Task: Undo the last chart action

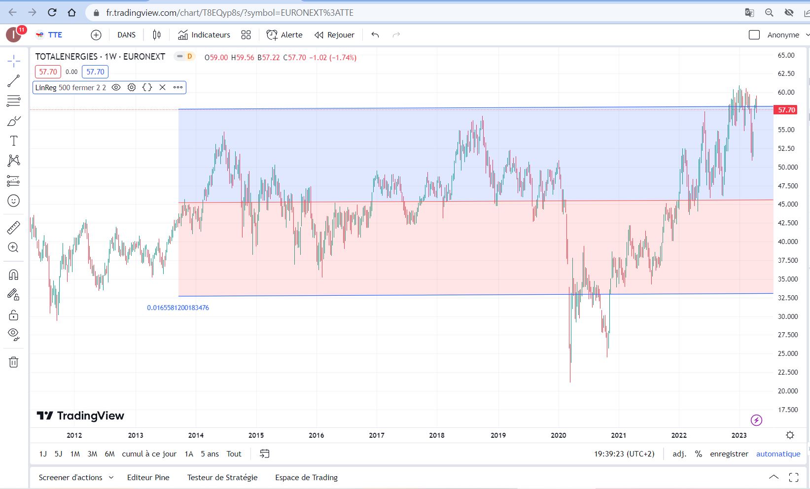Action: coord(375,35)
